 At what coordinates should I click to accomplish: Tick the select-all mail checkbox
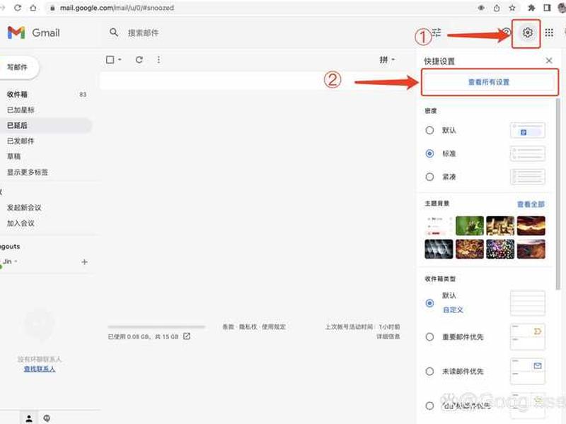110,59
